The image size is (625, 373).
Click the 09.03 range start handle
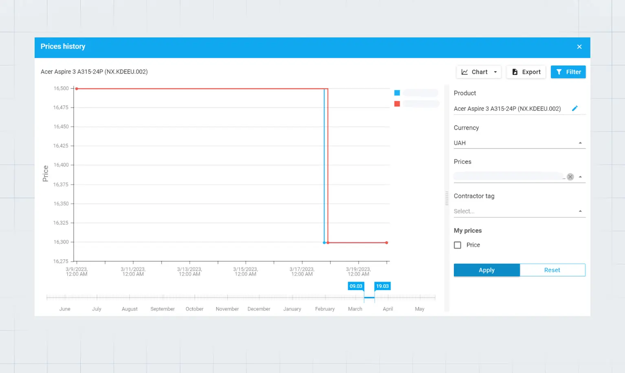click(x=356, y=286)
